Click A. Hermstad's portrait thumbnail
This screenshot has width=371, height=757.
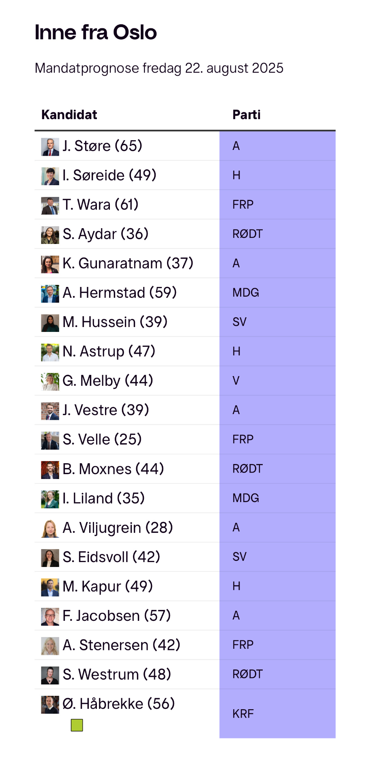50,293
